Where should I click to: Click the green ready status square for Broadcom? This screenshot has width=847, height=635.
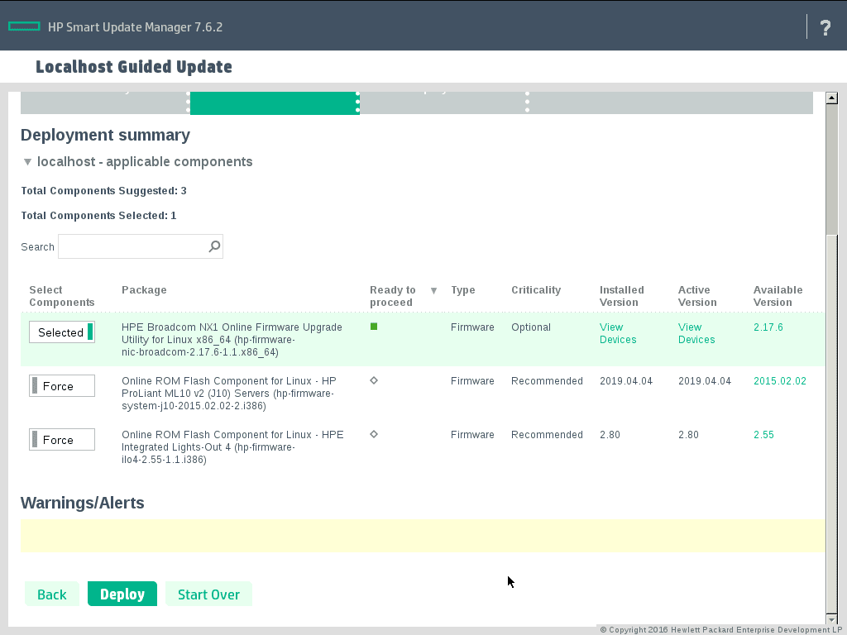(374, 326)
